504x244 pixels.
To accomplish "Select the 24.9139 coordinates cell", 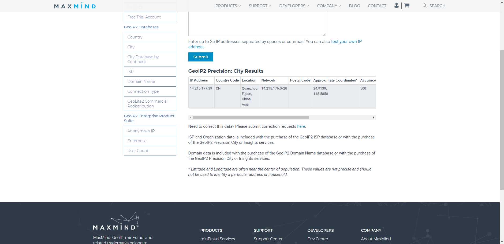I will (x=335, y=96).
